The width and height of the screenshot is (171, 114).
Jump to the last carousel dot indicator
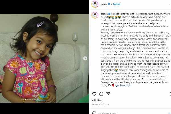(36, 100)
